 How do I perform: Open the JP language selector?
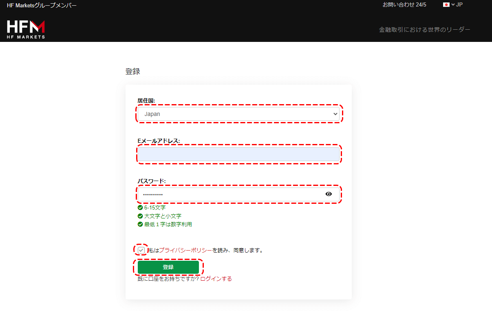point(457,5)
